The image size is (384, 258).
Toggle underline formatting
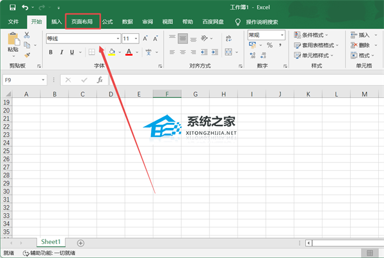coord(72,52)
